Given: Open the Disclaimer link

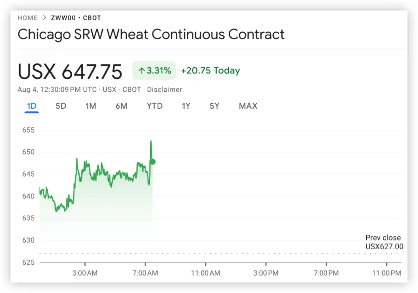Looking at the screenshot, I should pos(165,90).
